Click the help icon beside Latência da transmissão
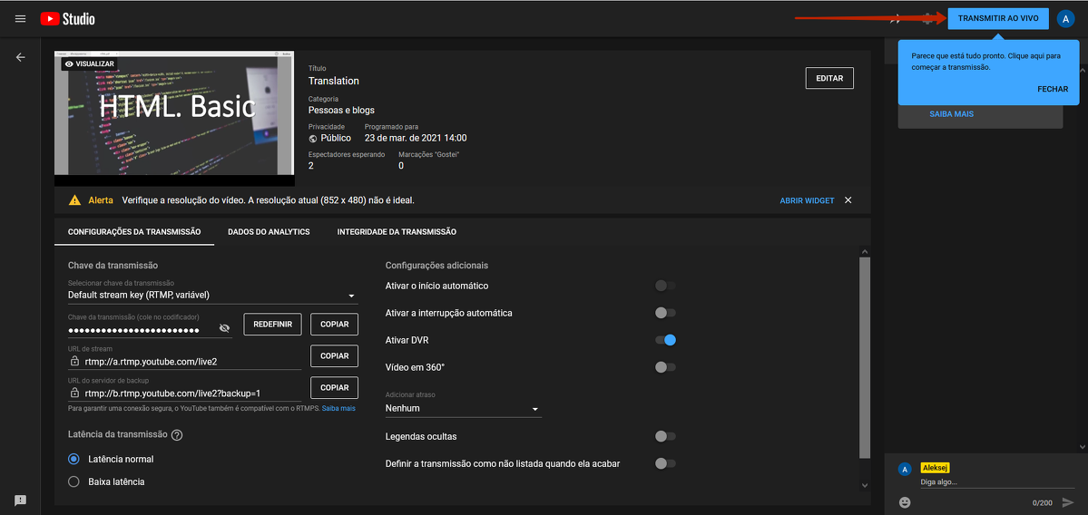The height and width of the screenshot is (515, 1088). (177, 435)
